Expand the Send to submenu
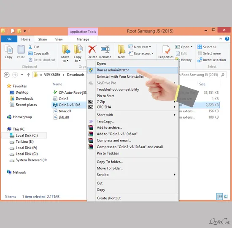The height and width of the screenshot is (228, 232). tap(132, 175)
